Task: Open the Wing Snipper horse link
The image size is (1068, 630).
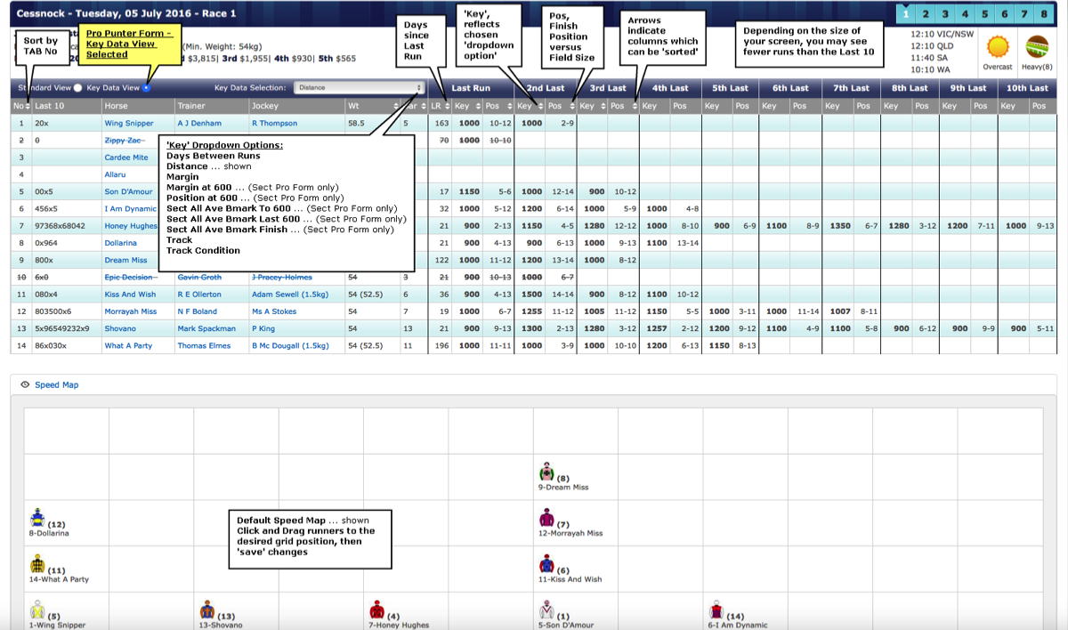Action: 129,124
